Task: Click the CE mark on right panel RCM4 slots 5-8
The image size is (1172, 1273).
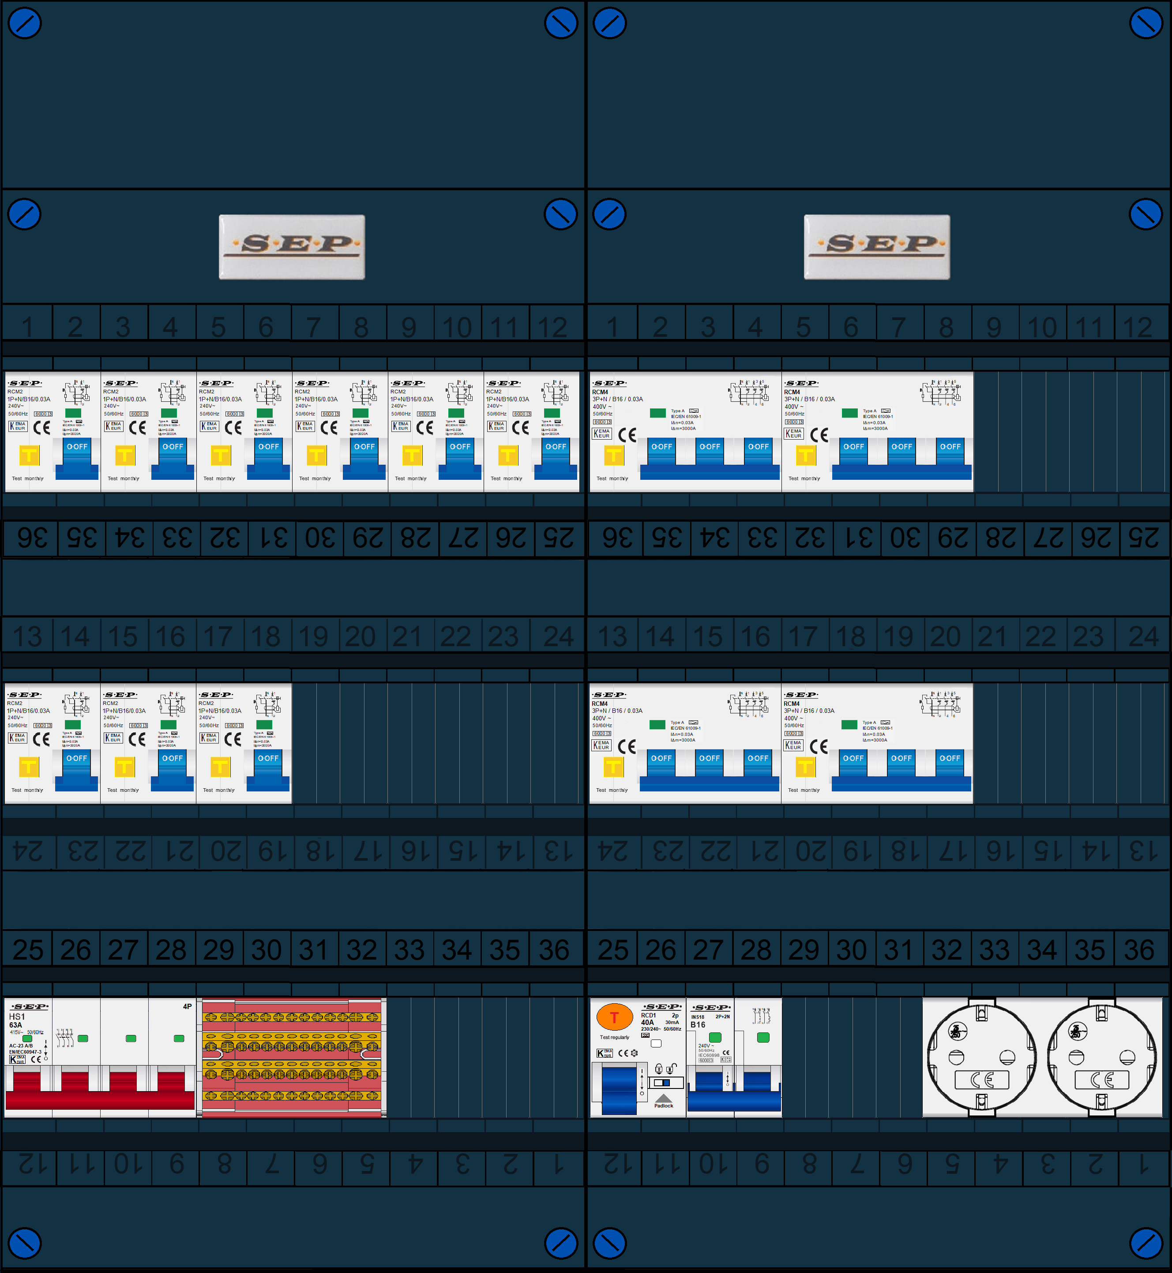Action: click(x=819, y=435)
